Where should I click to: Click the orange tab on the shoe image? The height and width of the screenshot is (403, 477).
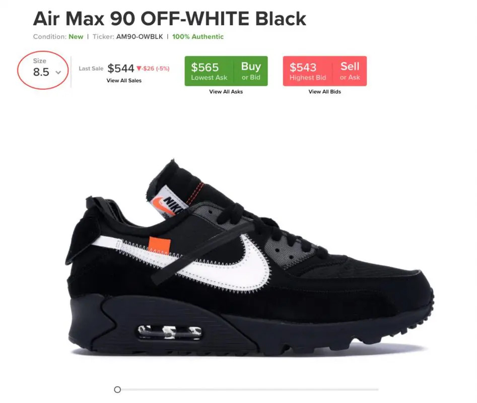pos(160,245)
